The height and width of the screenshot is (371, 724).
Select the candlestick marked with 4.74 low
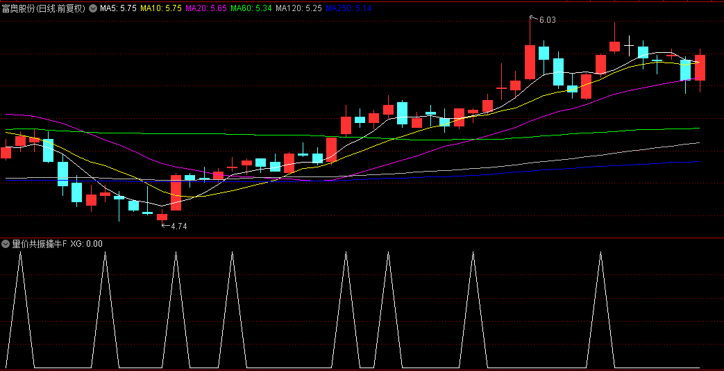point(162,217)
